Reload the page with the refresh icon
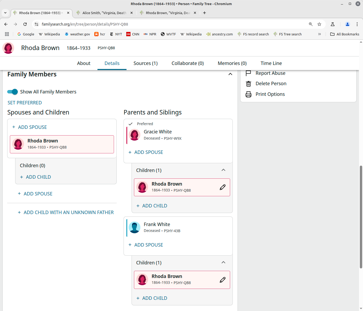 click(25, 24)
